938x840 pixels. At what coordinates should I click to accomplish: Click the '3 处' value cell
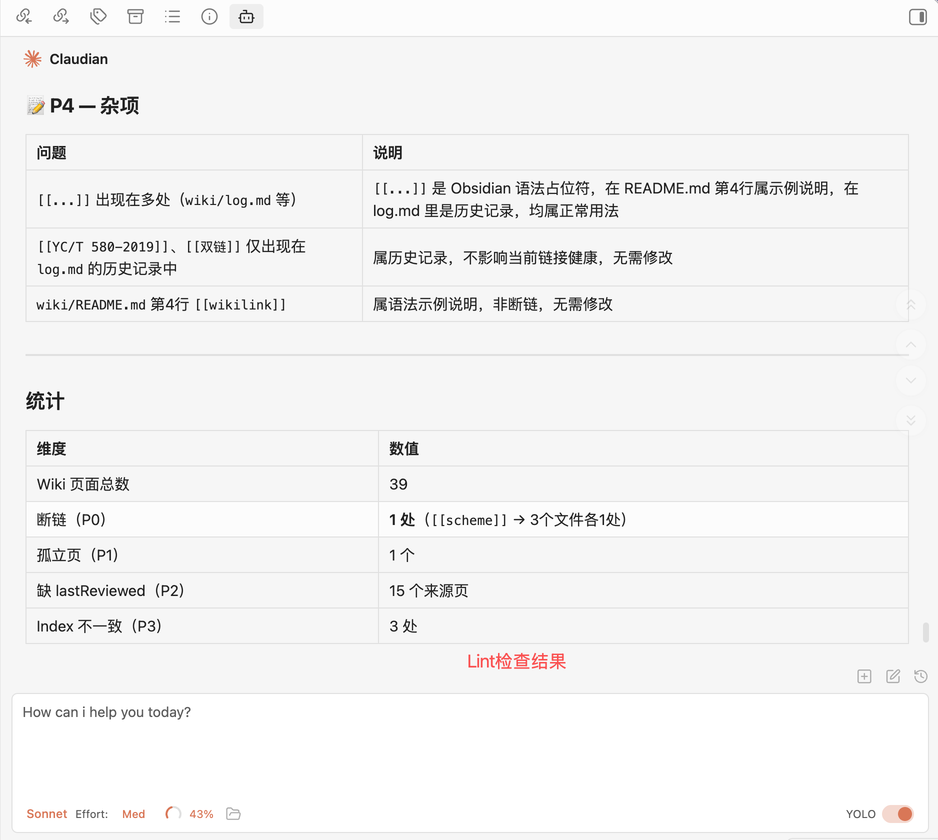coord(643,626)
